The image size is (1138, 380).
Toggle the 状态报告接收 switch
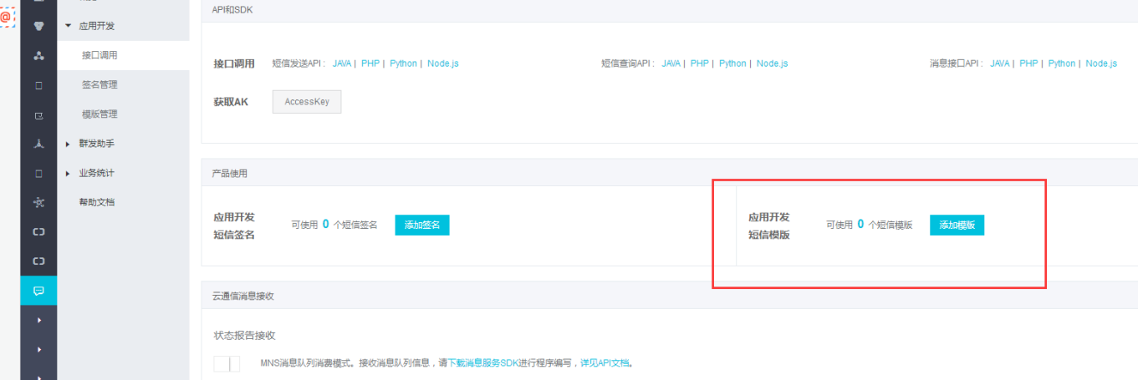point(227,363)
